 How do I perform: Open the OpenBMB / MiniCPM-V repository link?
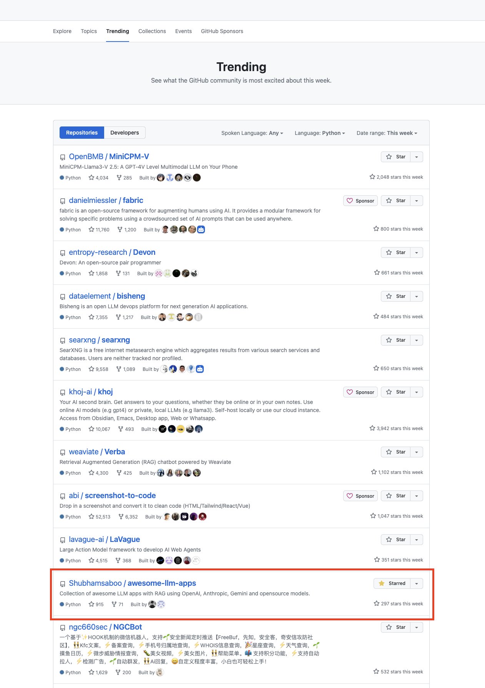click(x=109, y=157)
